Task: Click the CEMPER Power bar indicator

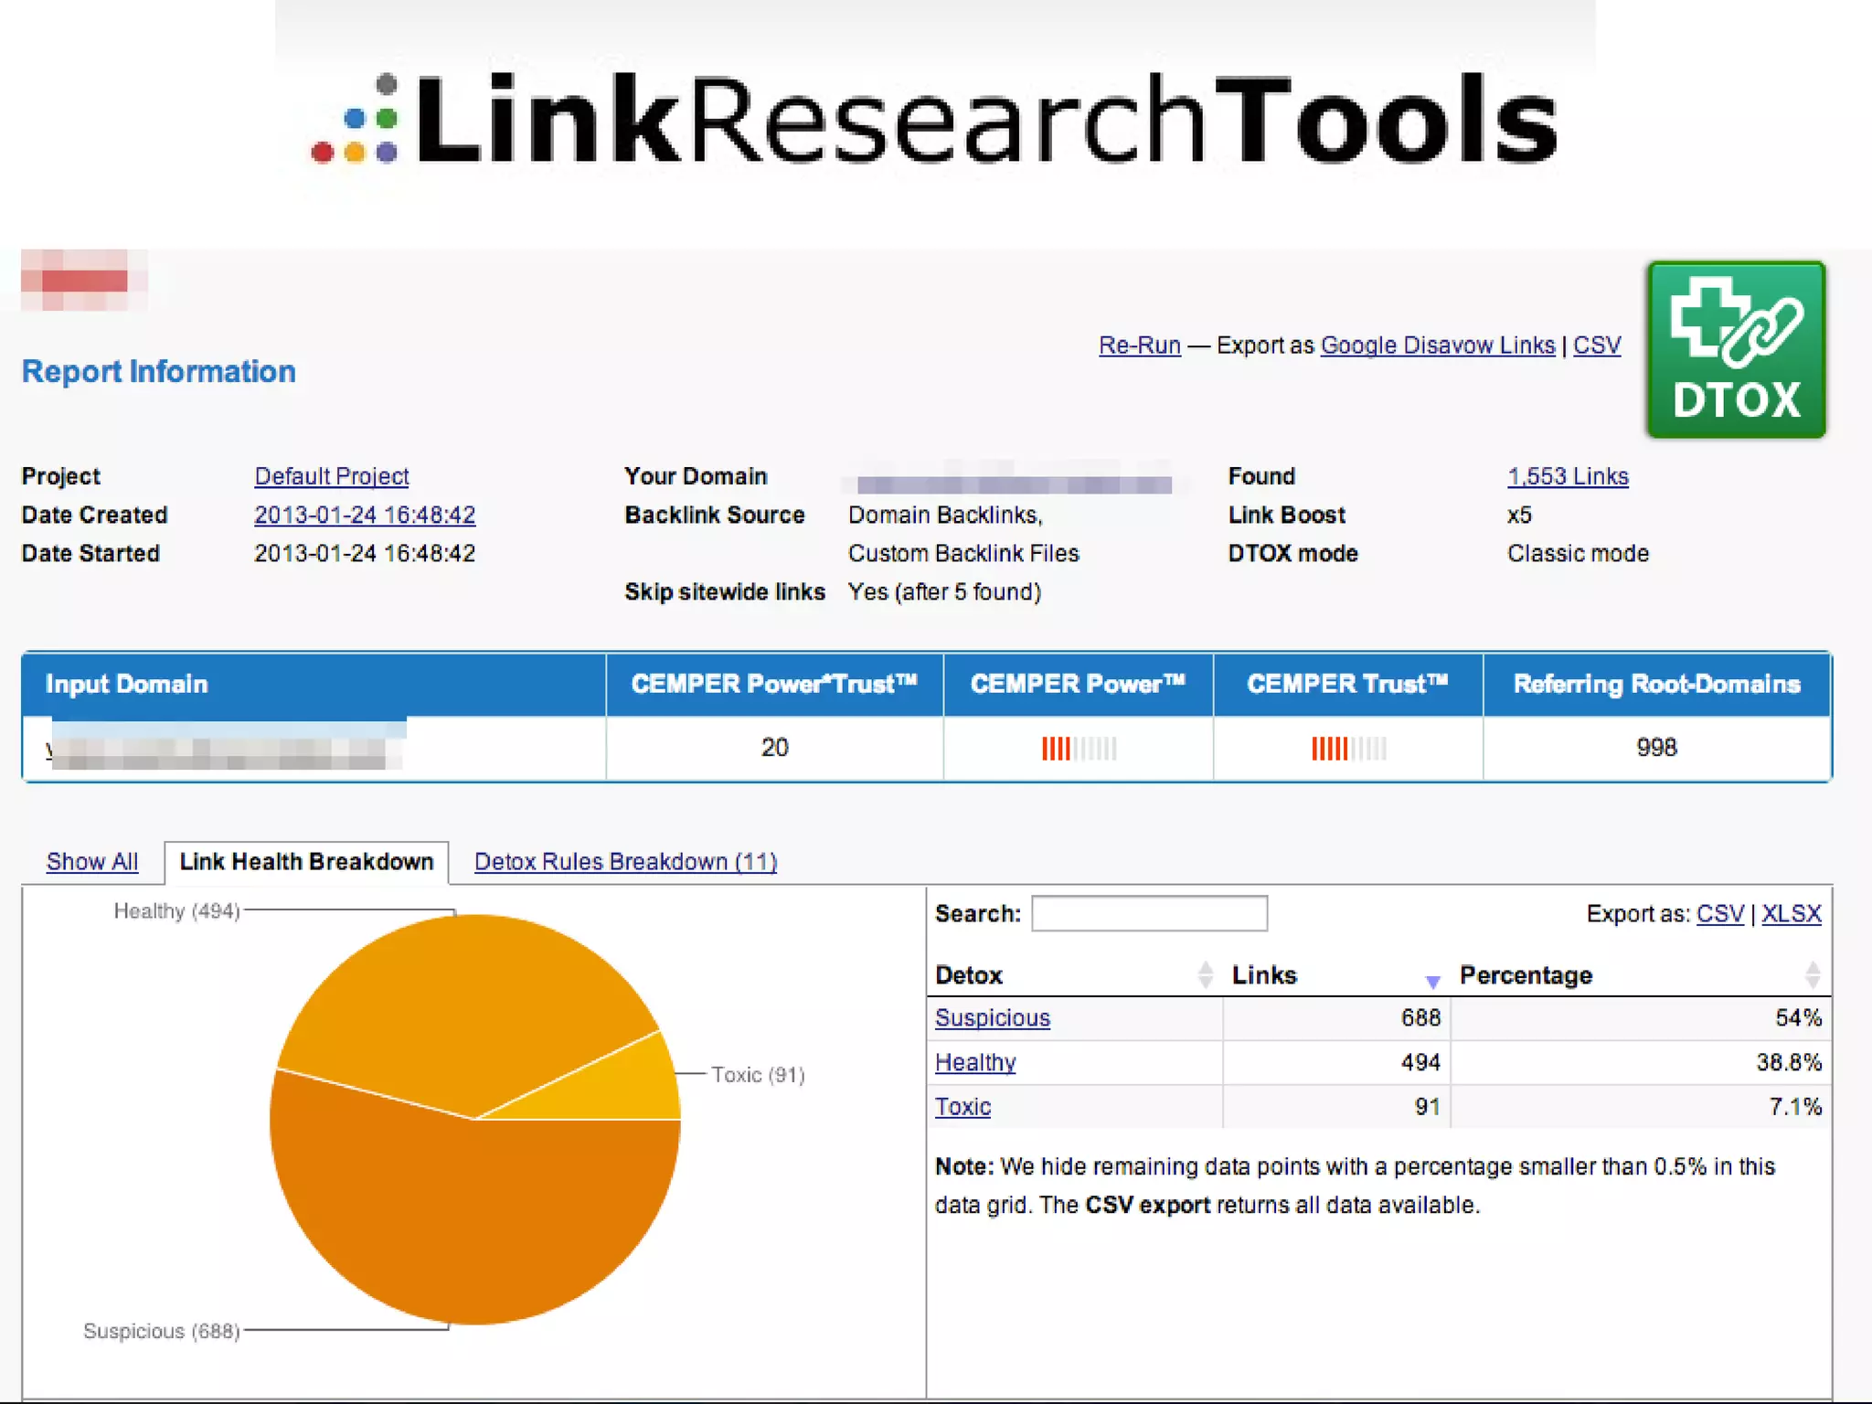Action: (1078, 749)
